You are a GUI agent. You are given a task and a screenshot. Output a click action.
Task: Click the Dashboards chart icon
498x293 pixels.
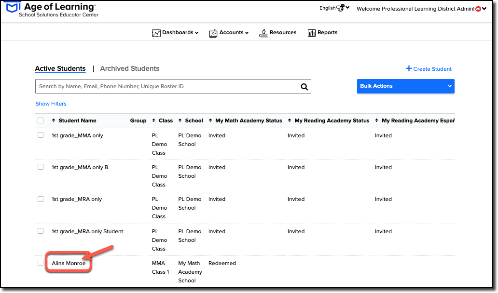(156, 33)
